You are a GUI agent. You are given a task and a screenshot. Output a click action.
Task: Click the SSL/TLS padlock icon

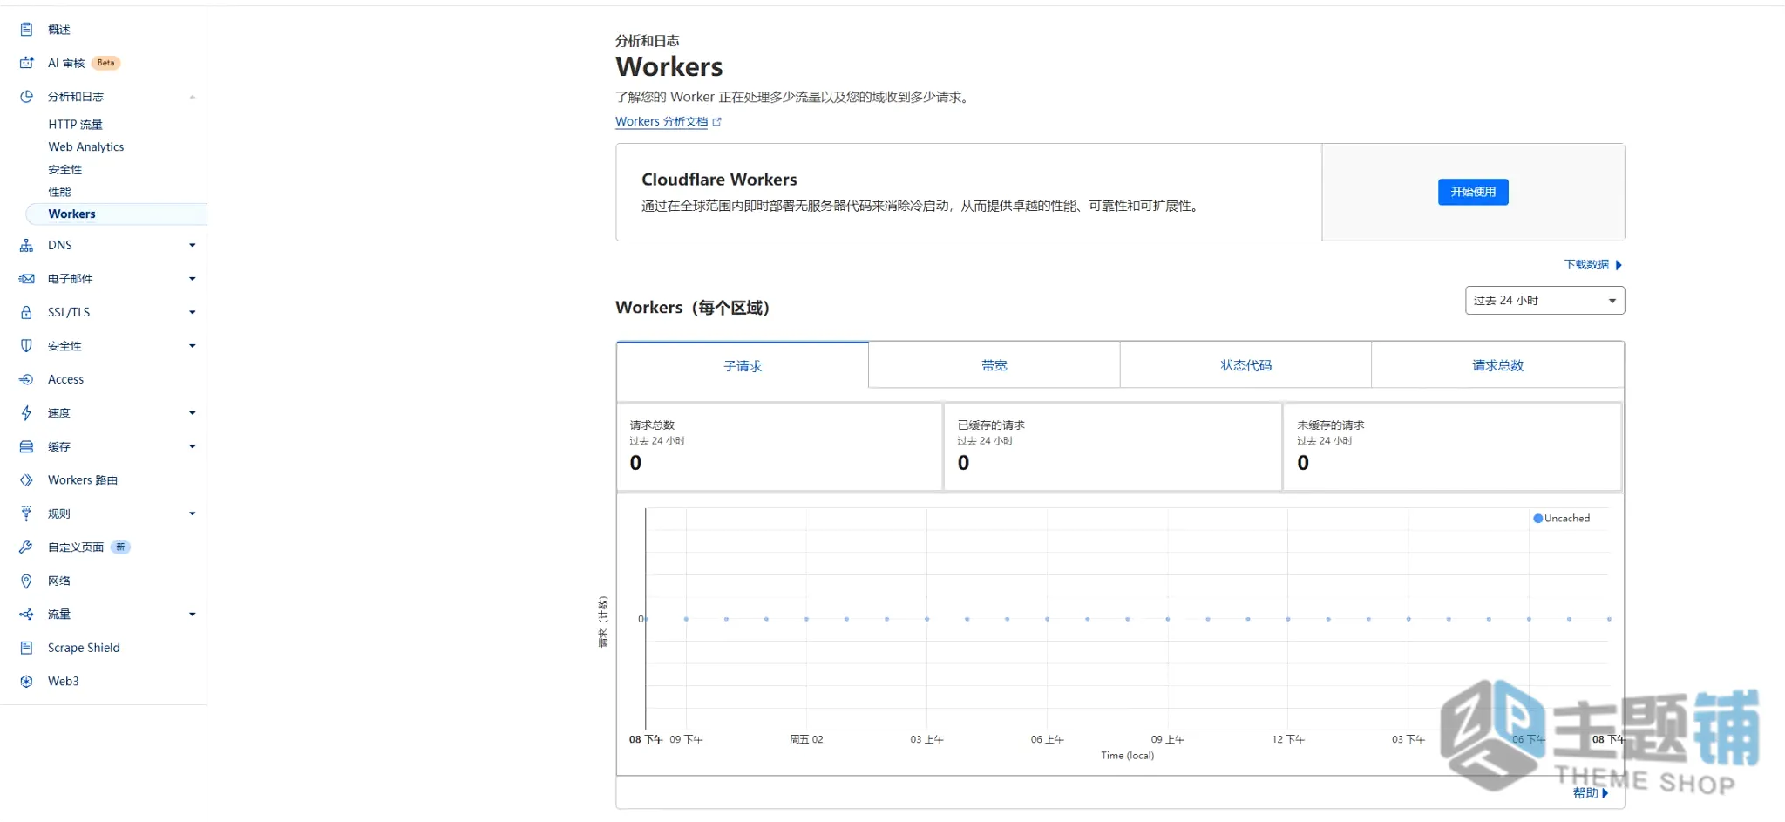coord(26,312)
